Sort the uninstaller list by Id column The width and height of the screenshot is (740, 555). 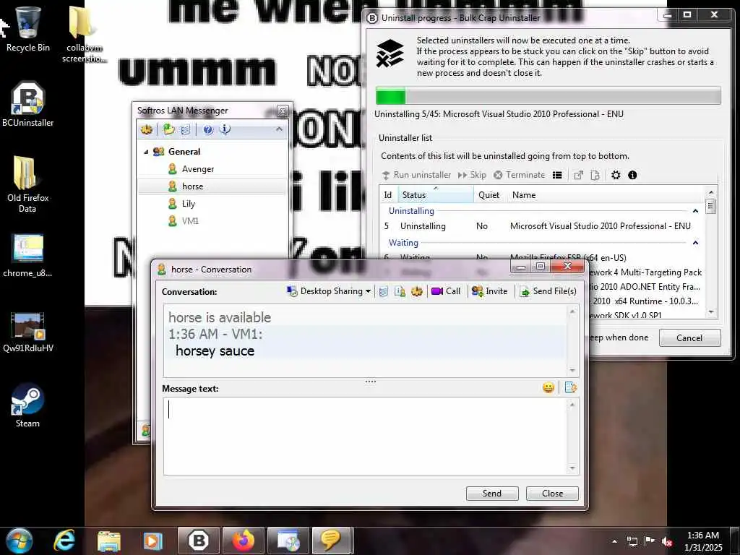(x=388, y=195)
